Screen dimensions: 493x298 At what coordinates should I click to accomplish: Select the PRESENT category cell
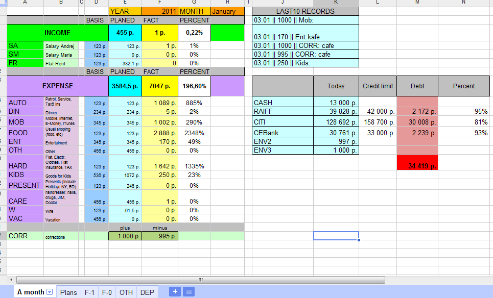(x=25, y=184)
